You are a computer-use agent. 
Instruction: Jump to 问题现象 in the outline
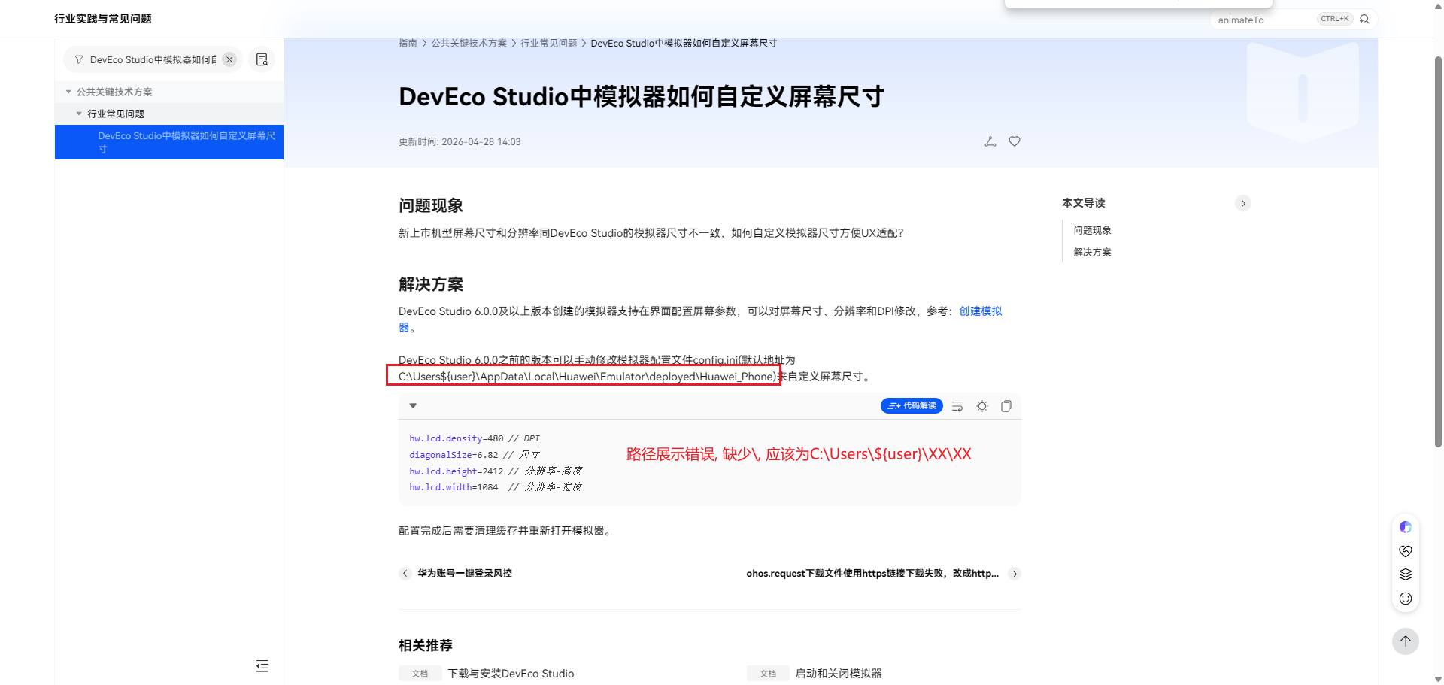[1092, 231]
